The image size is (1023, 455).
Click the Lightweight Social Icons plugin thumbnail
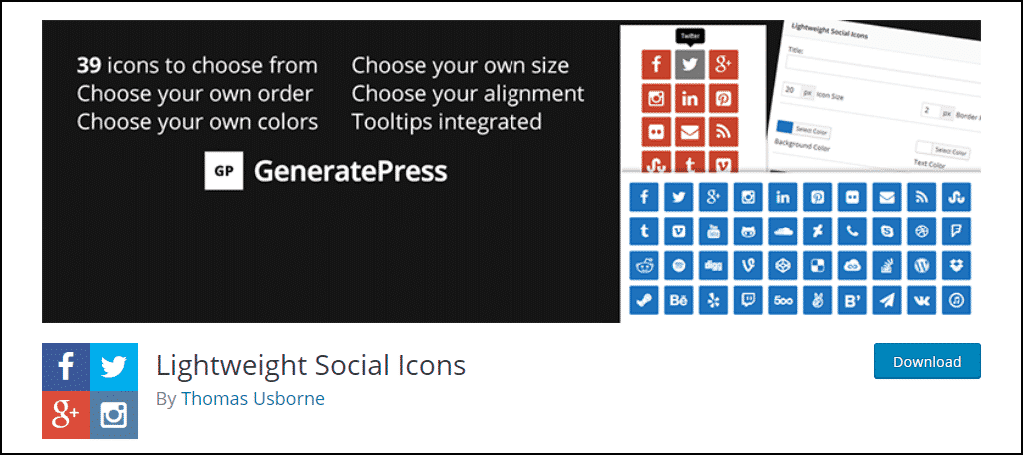[x=90, y=390]
